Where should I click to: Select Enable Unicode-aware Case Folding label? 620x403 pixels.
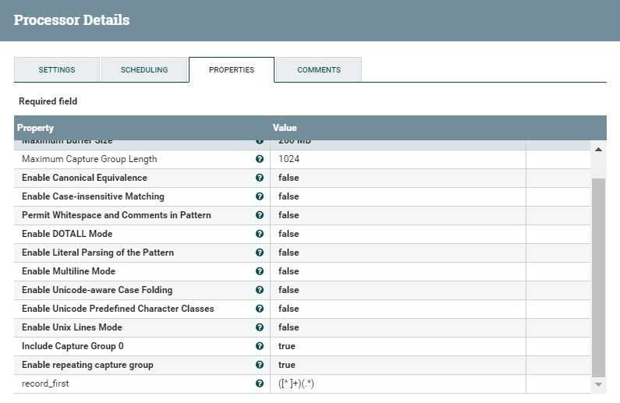pos(97,290)
